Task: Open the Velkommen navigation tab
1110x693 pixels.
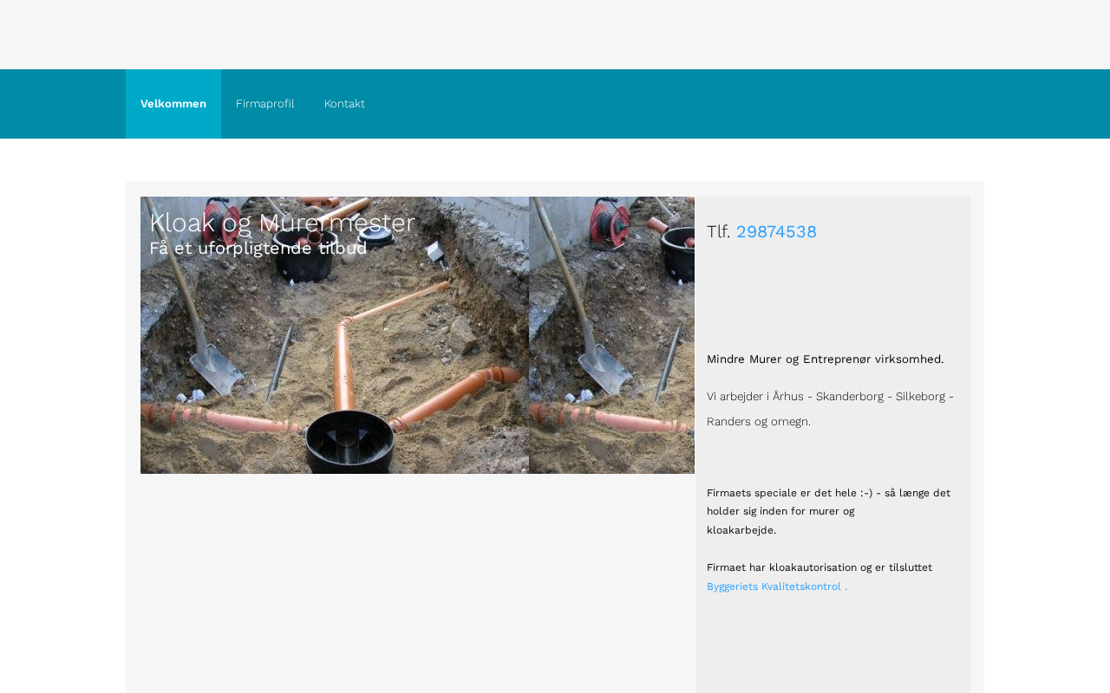Action: coord(173,104)
